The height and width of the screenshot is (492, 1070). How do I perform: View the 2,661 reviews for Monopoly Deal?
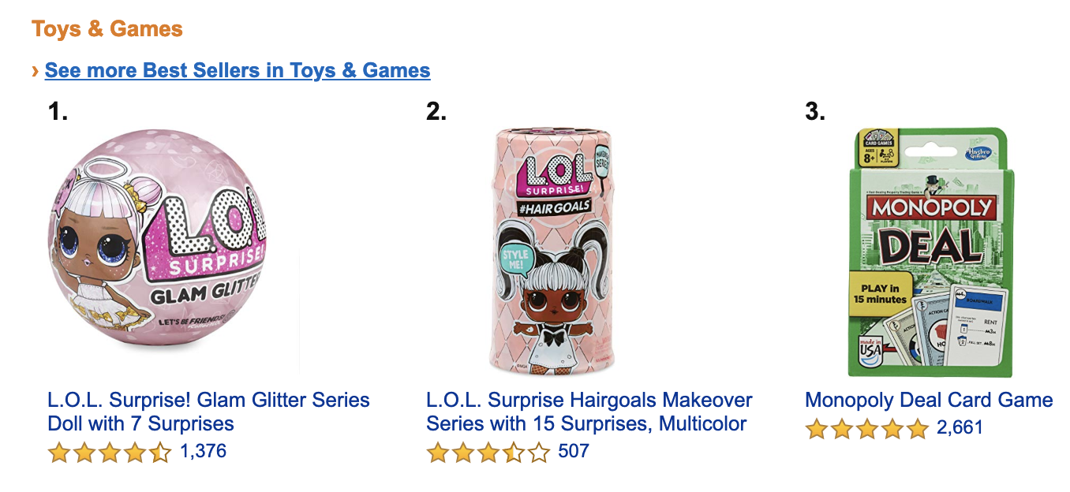960,428
